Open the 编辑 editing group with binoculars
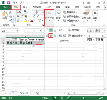Screen dimensions: 107x100 (x=95, y=16)
